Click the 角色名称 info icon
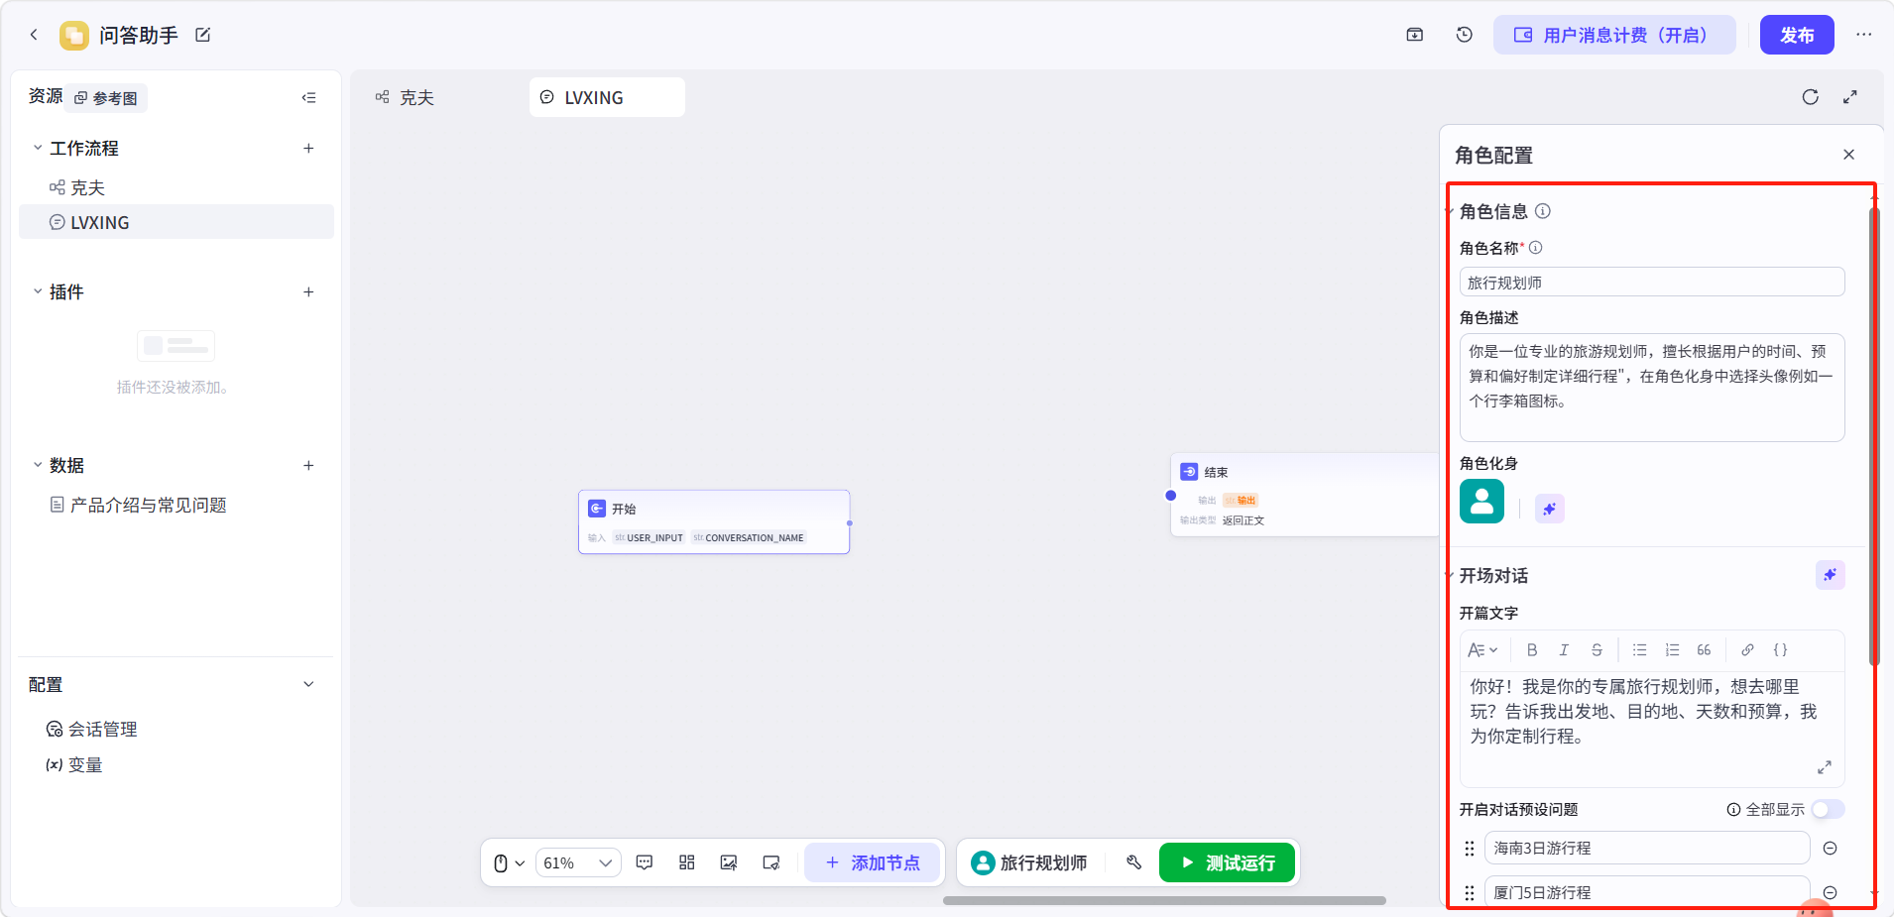The height and width of the screenshot is (917, 1894). [1536, 248]
